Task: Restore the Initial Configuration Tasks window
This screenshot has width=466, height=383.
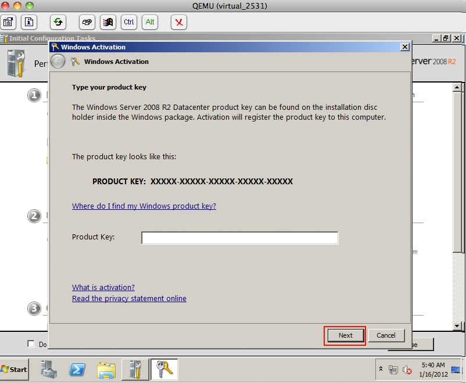Action: pos(446,38)
